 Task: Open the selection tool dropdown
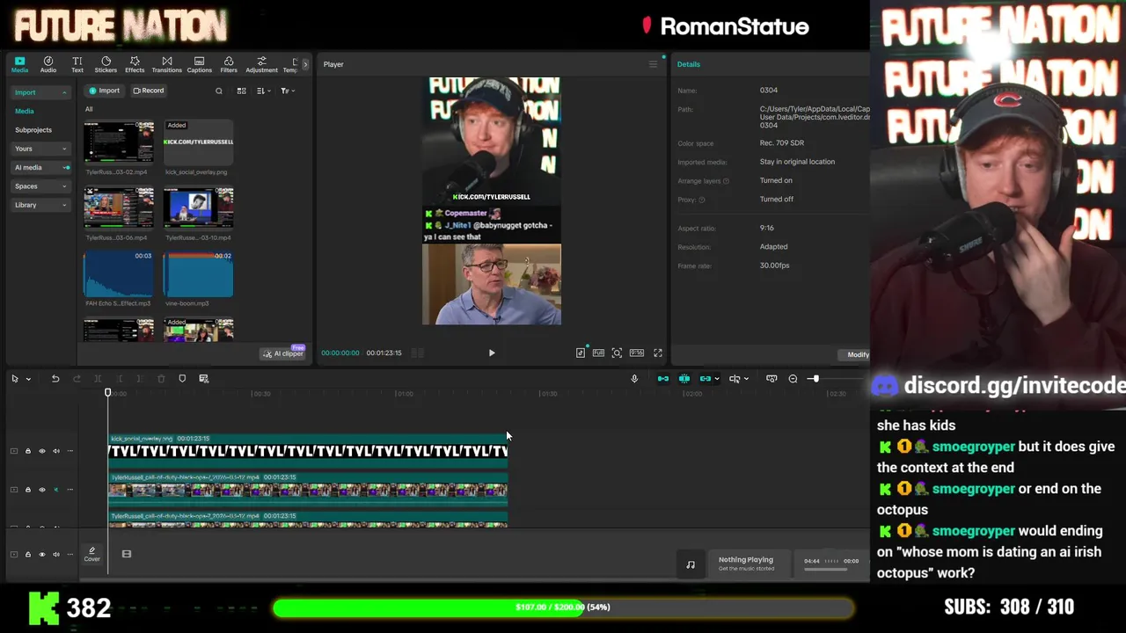tap(28, 379)
